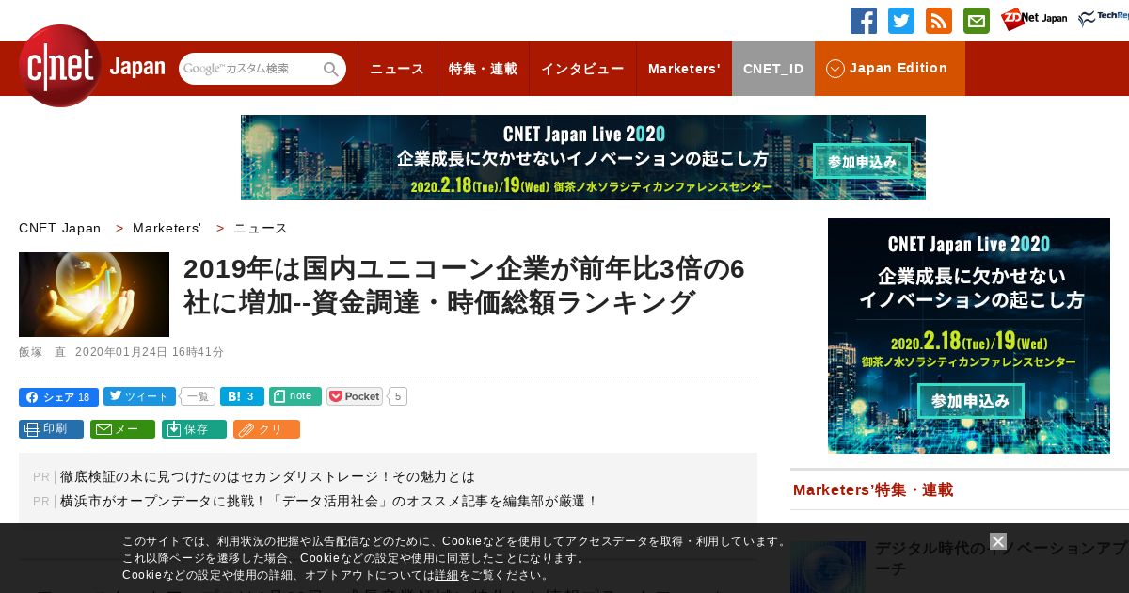The height and width of the screenshot is (593, 1129).
Task: Share article with Facebook シェア button
Action: tap(58, 396)
